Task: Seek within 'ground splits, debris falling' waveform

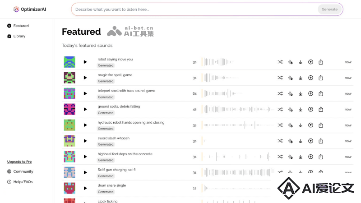Action: pos(237,109)
